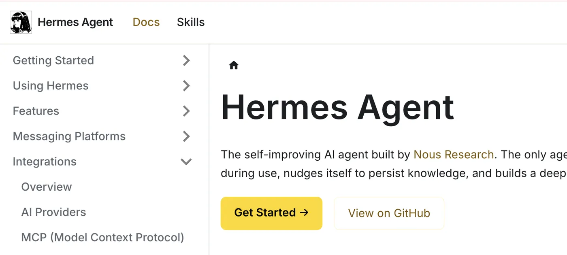Click the Features chevron icon

coord(186,111)
